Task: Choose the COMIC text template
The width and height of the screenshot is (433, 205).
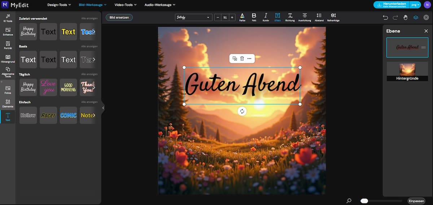Action: click(68, 115)
